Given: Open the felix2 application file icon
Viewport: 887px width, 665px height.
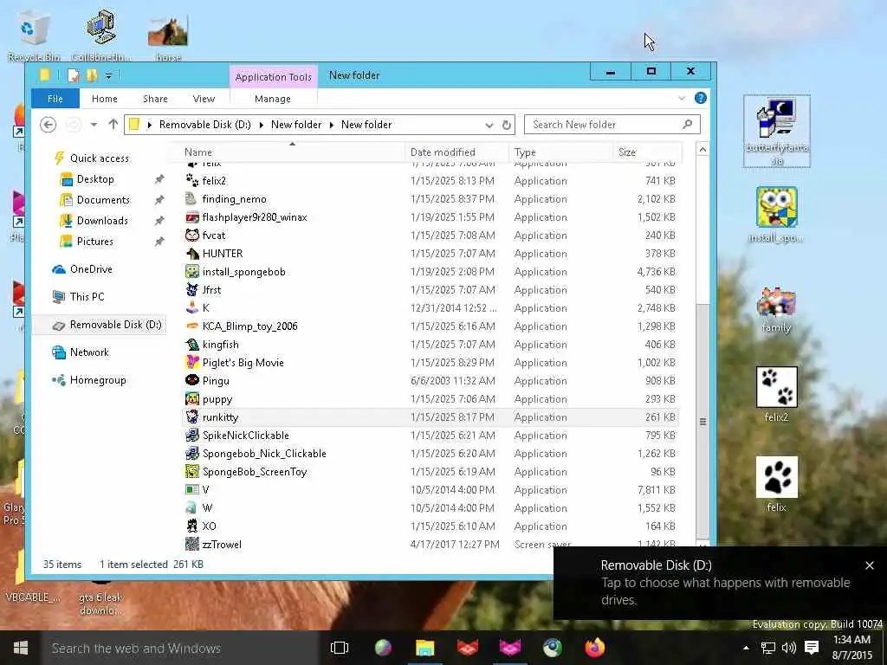Looking at the screenshot, I should click(192, 180).
